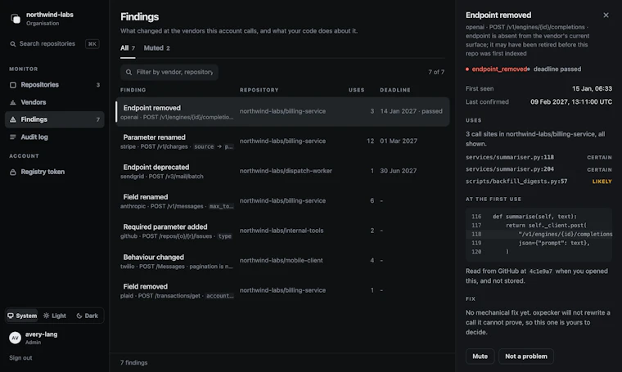This screenshot has width=622, height=372.
Task: Click the 4c1e9a7 commit hash
Action: [540, 271]
